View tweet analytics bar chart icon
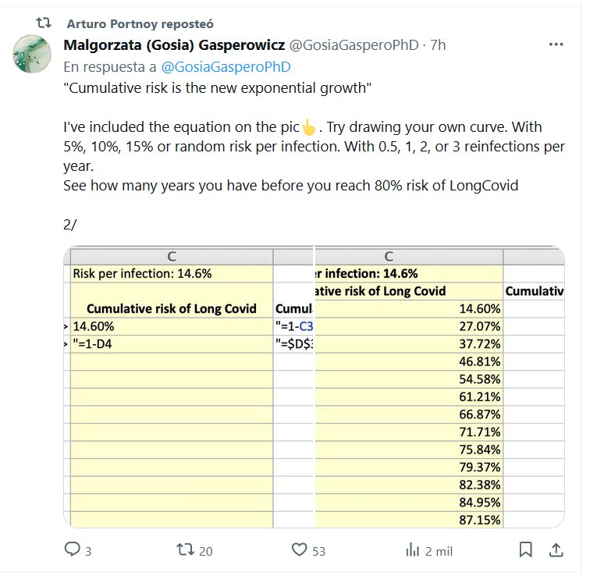Image resolution: width=590 pixels, height=576 pixels. click(413, 549)
